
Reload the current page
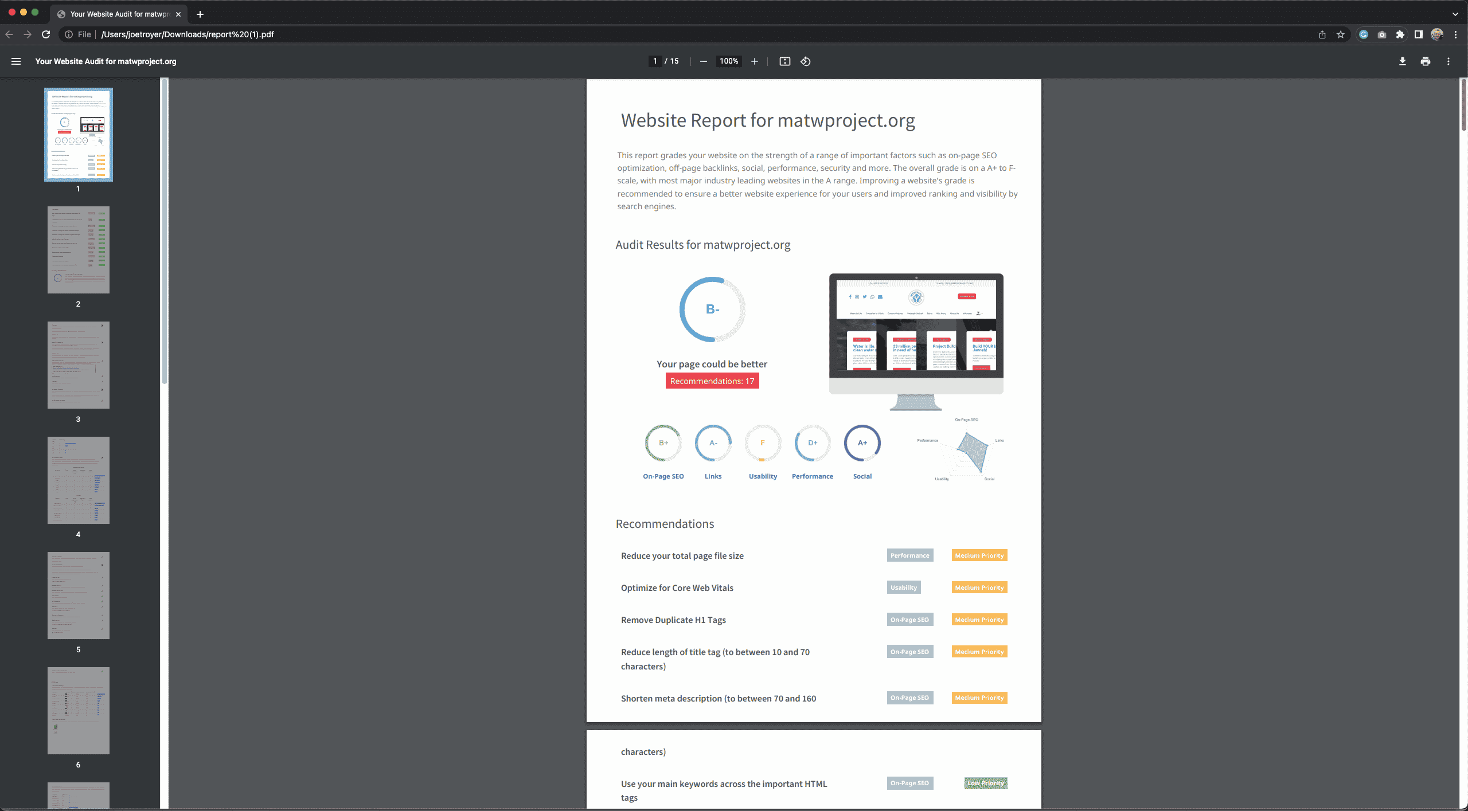(46, 34)
